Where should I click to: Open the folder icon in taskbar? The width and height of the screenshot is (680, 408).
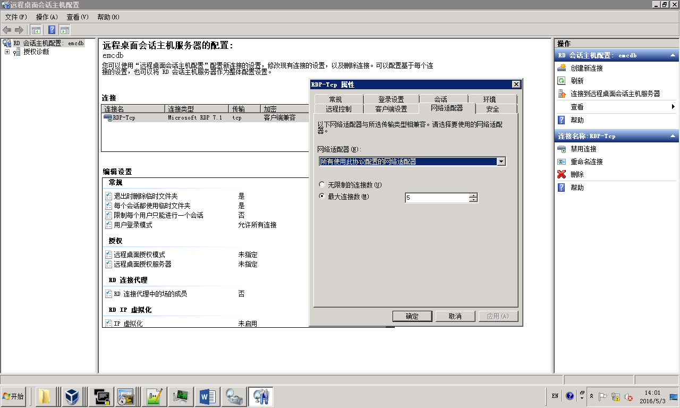[45, 396]
